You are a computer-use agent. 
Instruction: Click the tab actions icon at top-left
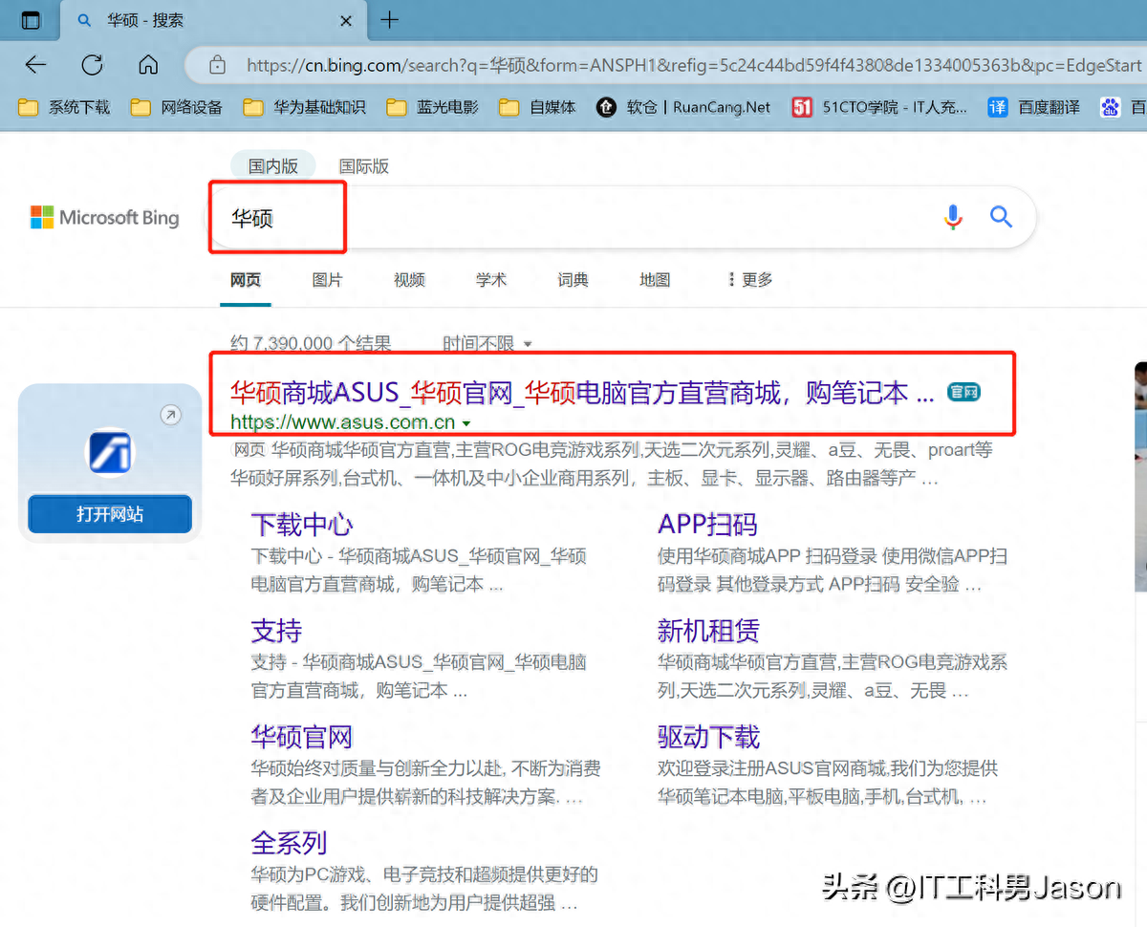tap(31, 19)
